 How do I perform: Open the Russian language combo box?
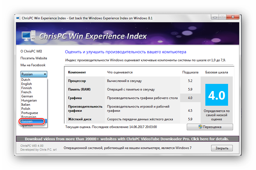pos(34,74)
